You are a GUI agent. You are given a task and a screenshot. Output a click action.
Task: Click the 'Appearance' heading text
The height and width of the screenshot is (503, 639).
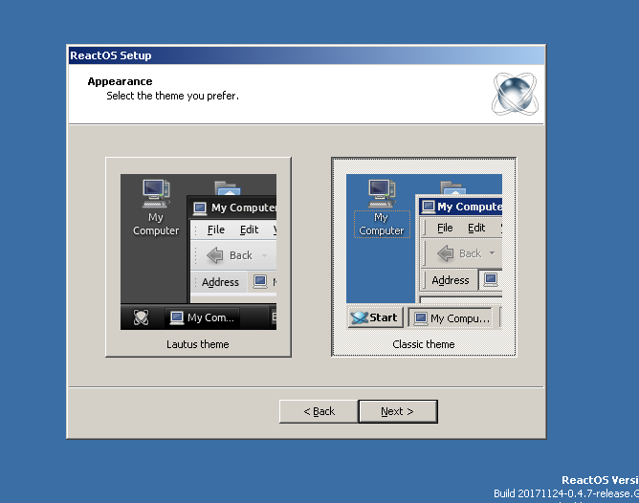(x=120, y=81)
